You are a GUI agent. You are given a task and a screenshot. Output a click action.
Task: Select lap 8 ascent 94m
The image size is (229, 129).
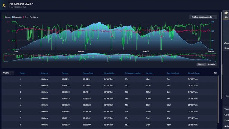pyautogui.click(x=148, y=125)
